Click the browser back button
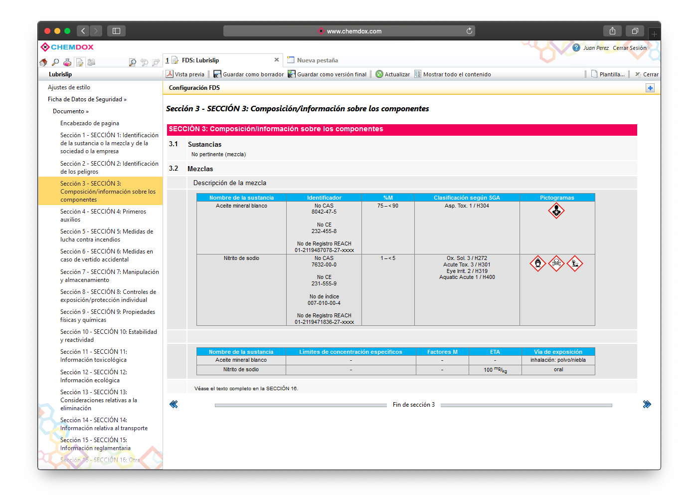Viewport: 698px width, 499px height. (x=83, y=31)
